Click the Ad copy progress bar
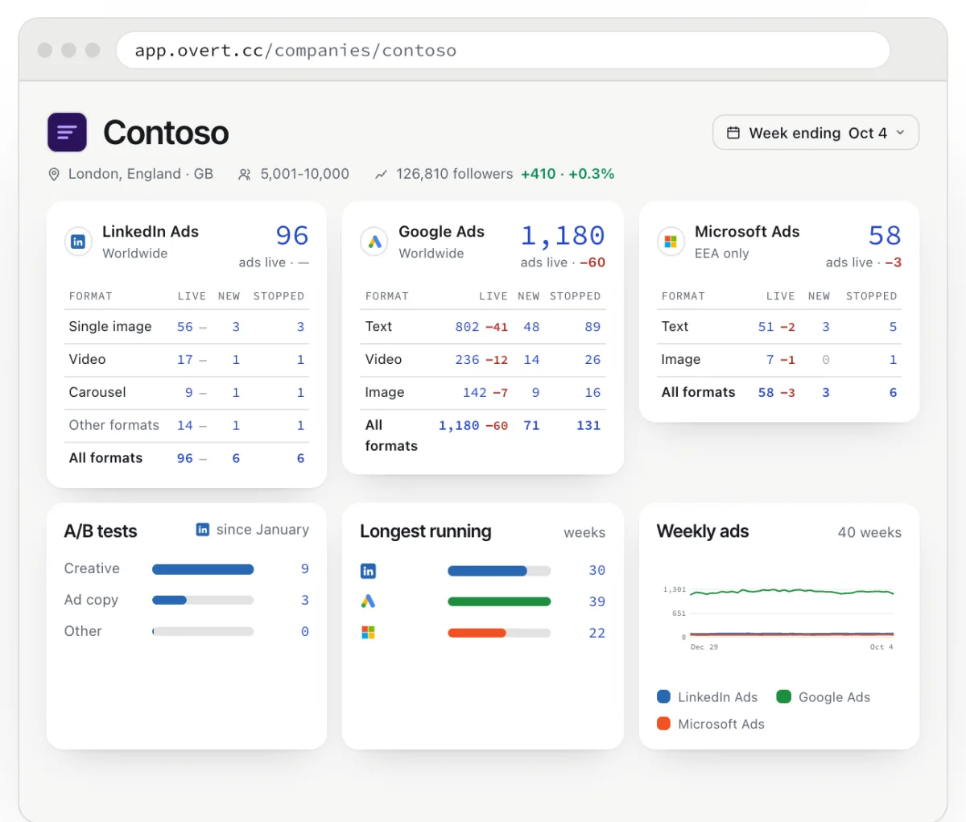The height and width of the screenshot is (822, 966). click(x=203, y=600)
